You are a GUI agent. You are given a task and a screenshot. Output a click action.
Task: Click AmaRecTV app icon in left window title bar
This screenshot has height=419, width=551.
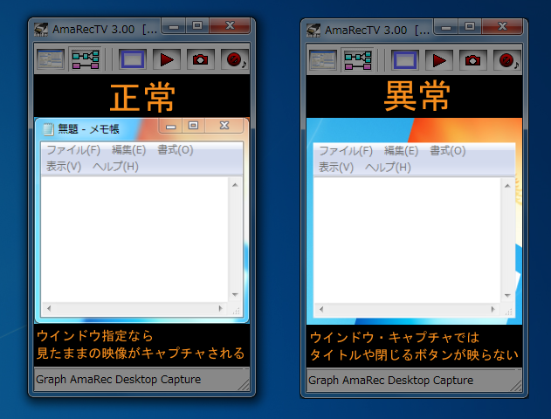[x=41, y=30]
